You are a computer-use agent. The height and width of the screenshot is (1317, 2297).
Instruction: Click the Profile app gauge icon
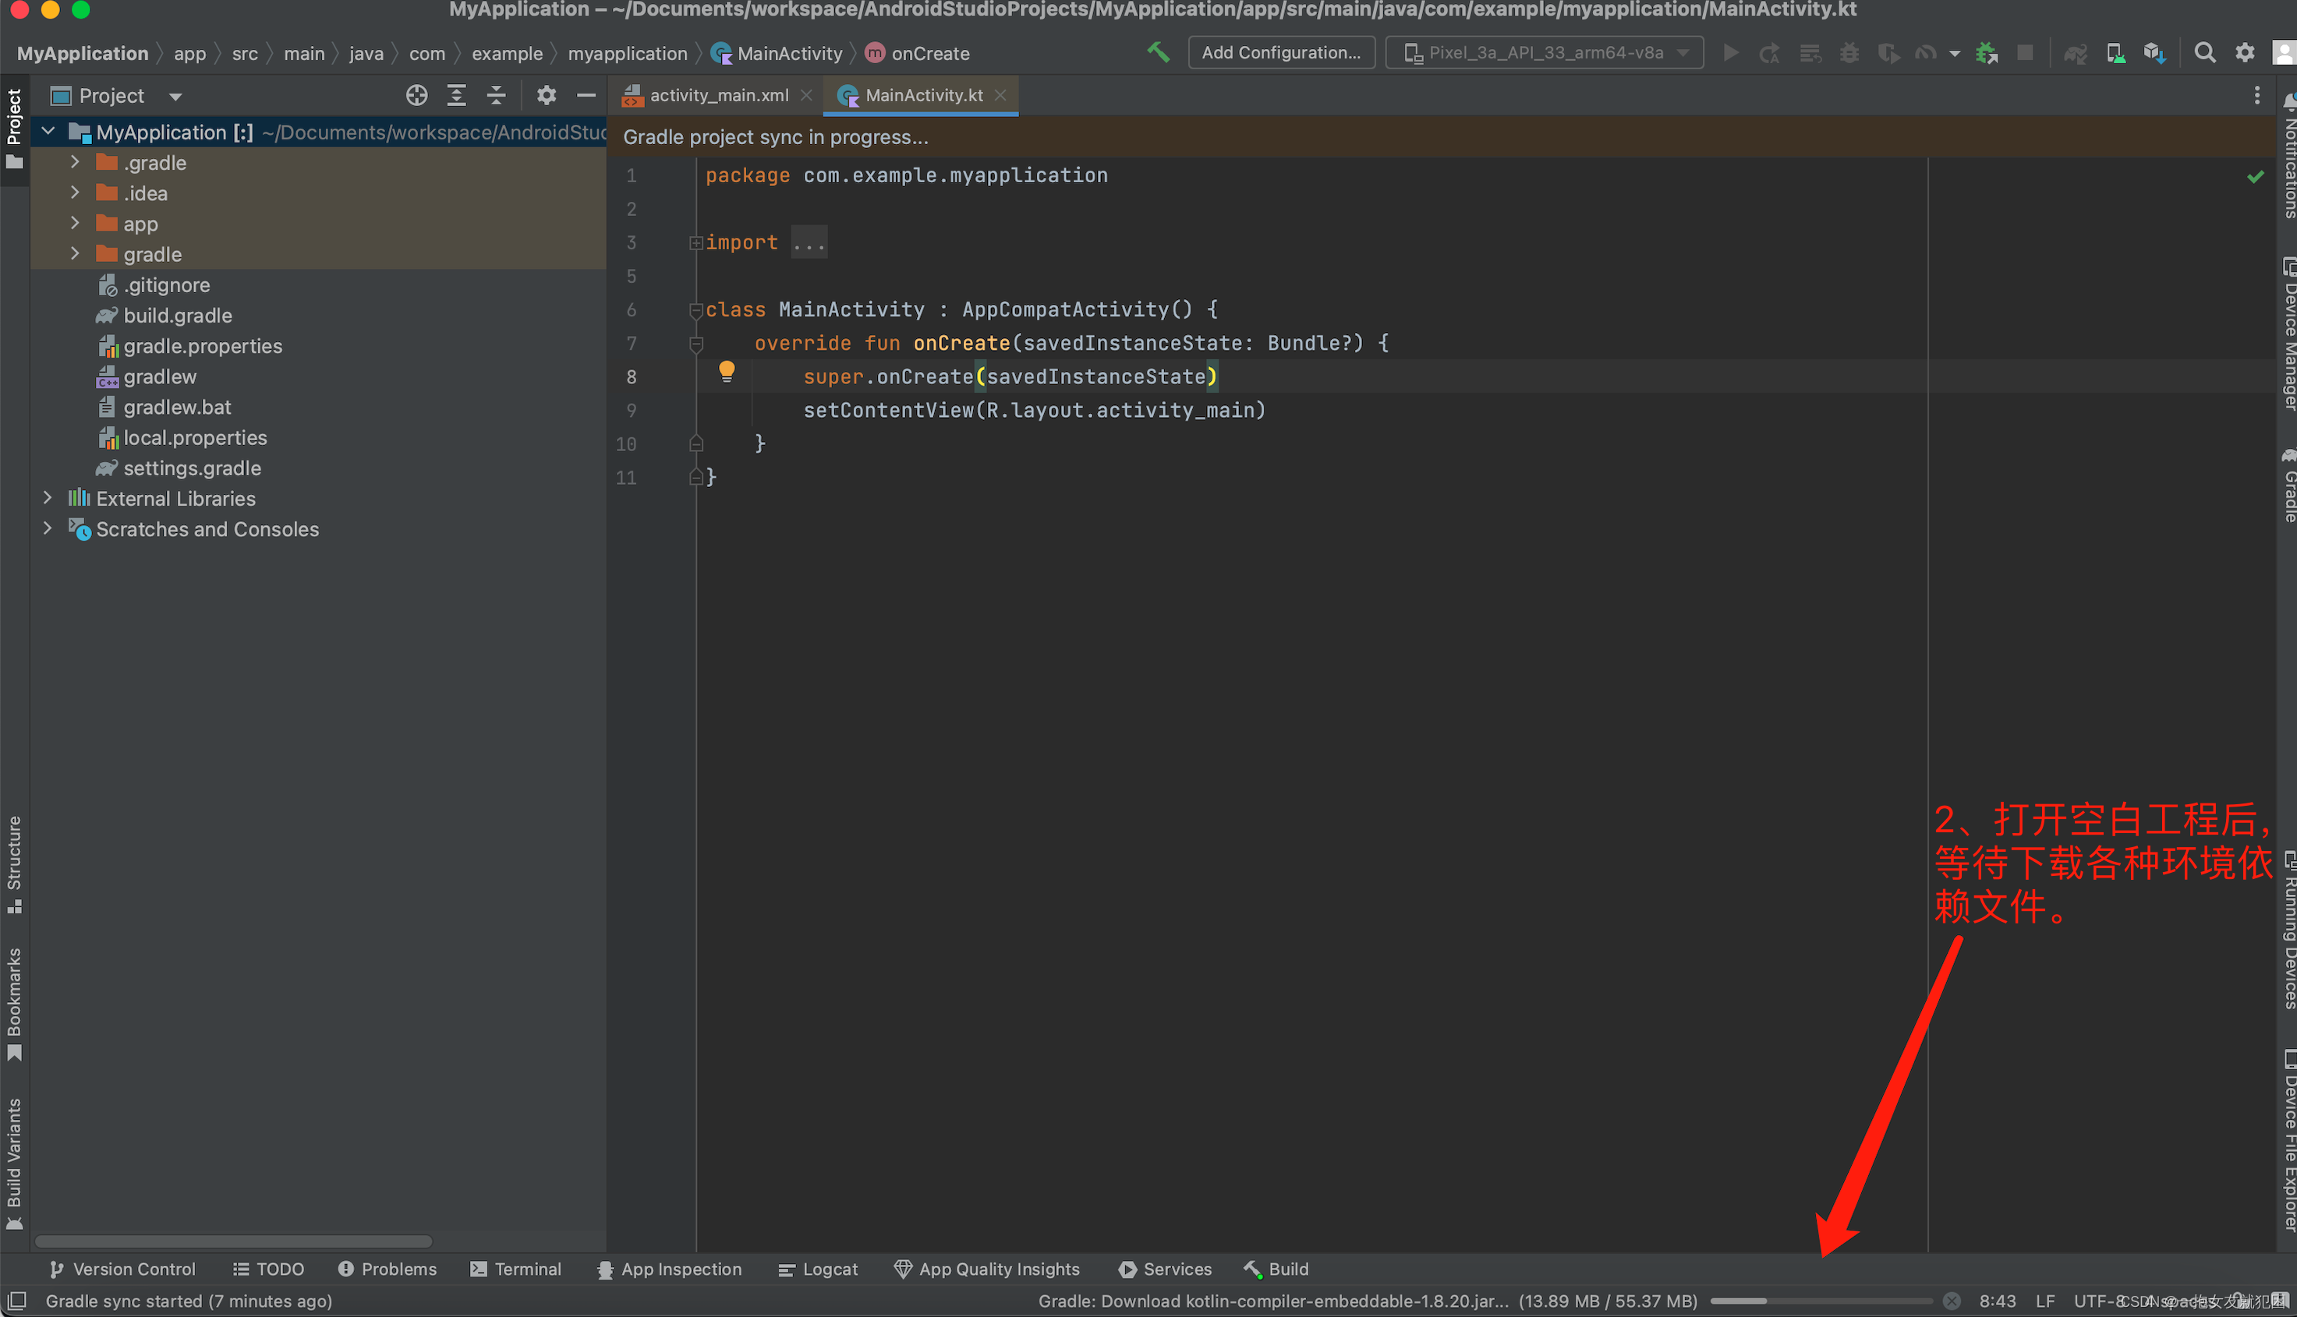click(x=1925, y=52)
